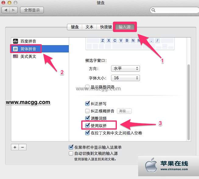Click the 候选字窗口 label

click(96, 60)
